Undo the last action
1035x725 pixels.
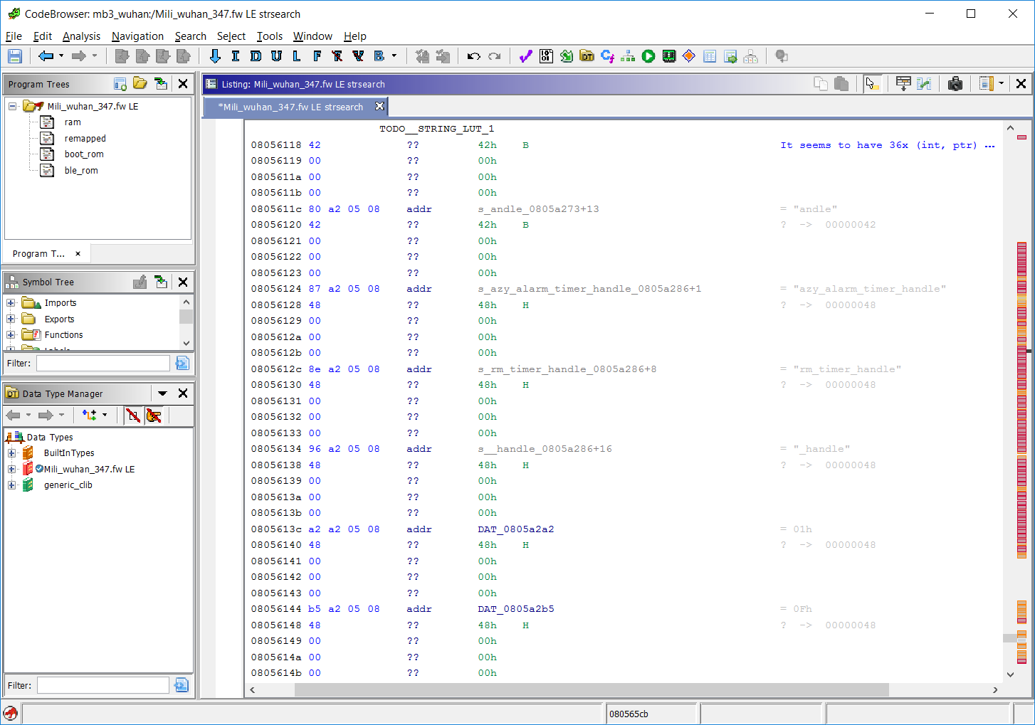(474, 56)
